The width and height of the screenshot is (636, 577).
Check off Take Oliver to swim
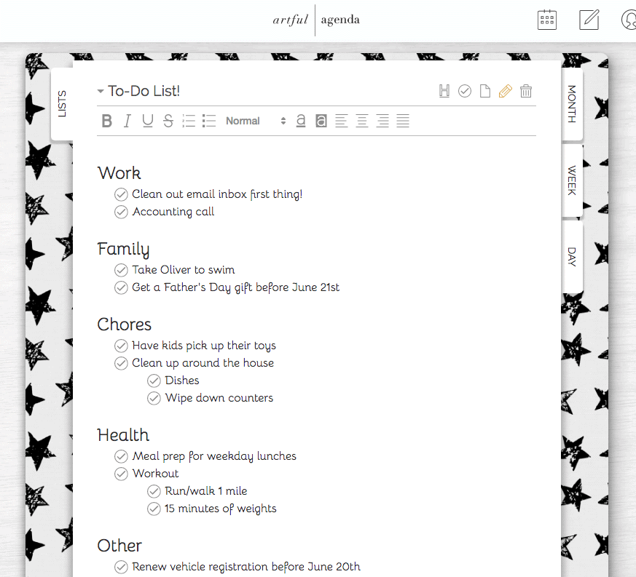tap(121, 270)
